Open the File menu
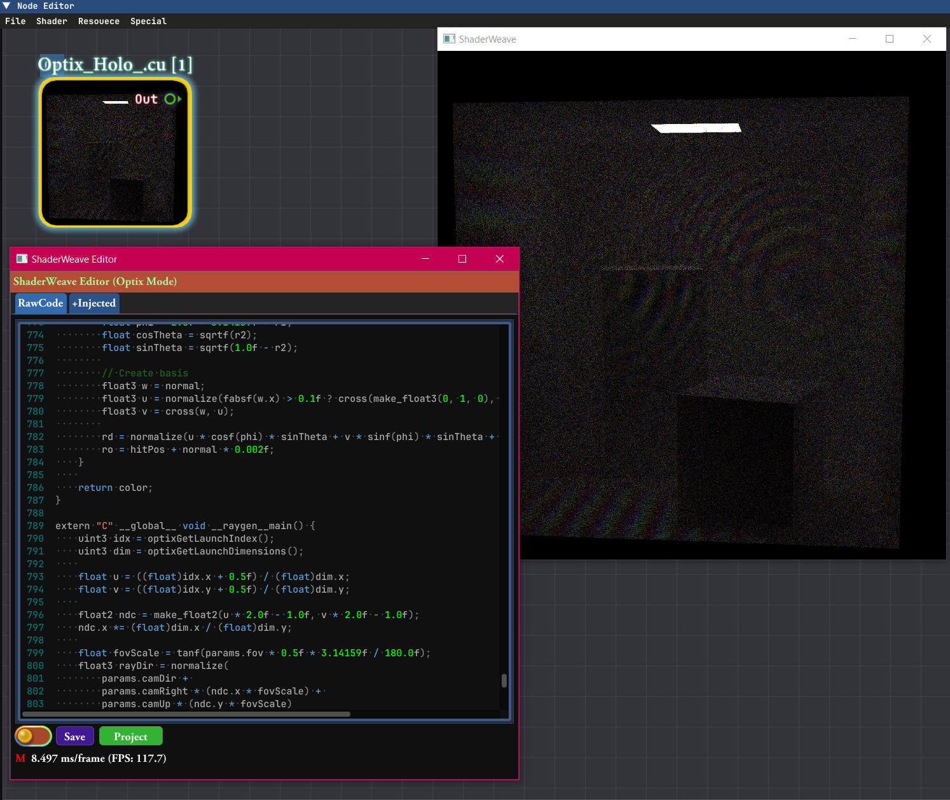 (x=15, y=21)
